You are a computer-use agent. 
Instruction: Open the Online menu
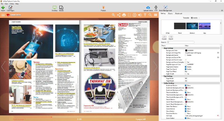coord(12,4)
